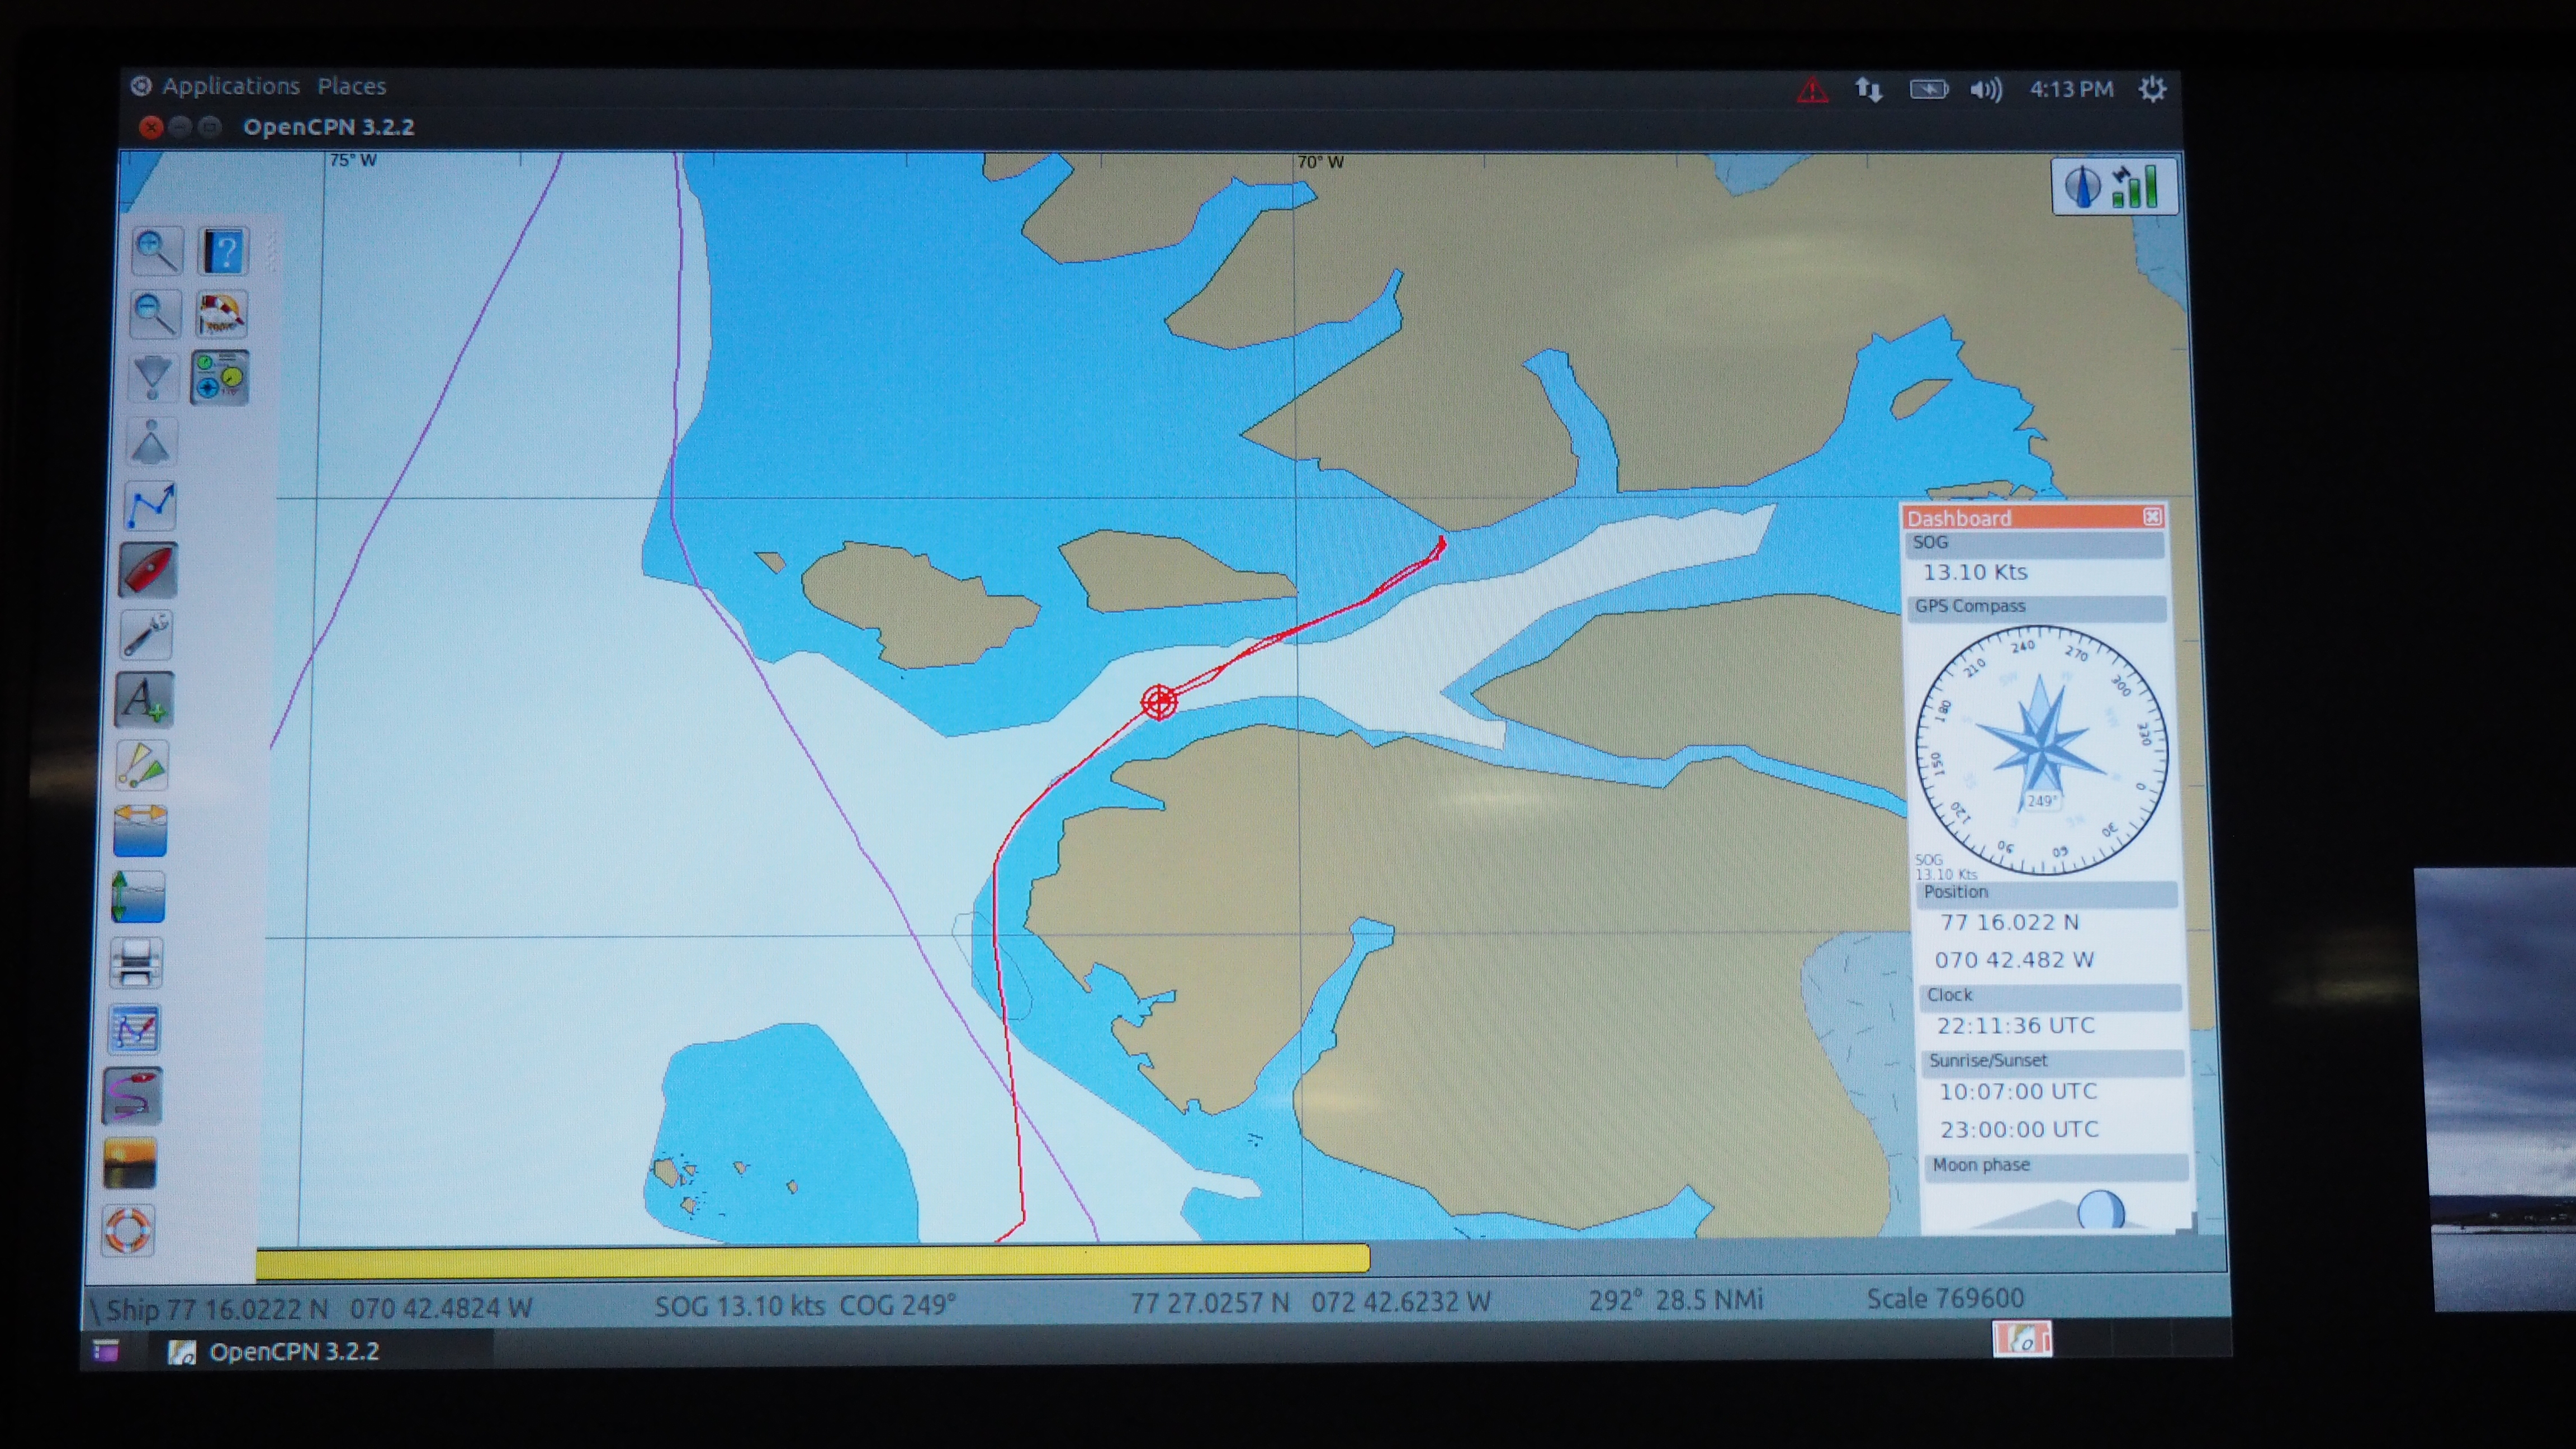
Task: Click the Sunrise/Sunset section label
Action: (1988, 1060)
